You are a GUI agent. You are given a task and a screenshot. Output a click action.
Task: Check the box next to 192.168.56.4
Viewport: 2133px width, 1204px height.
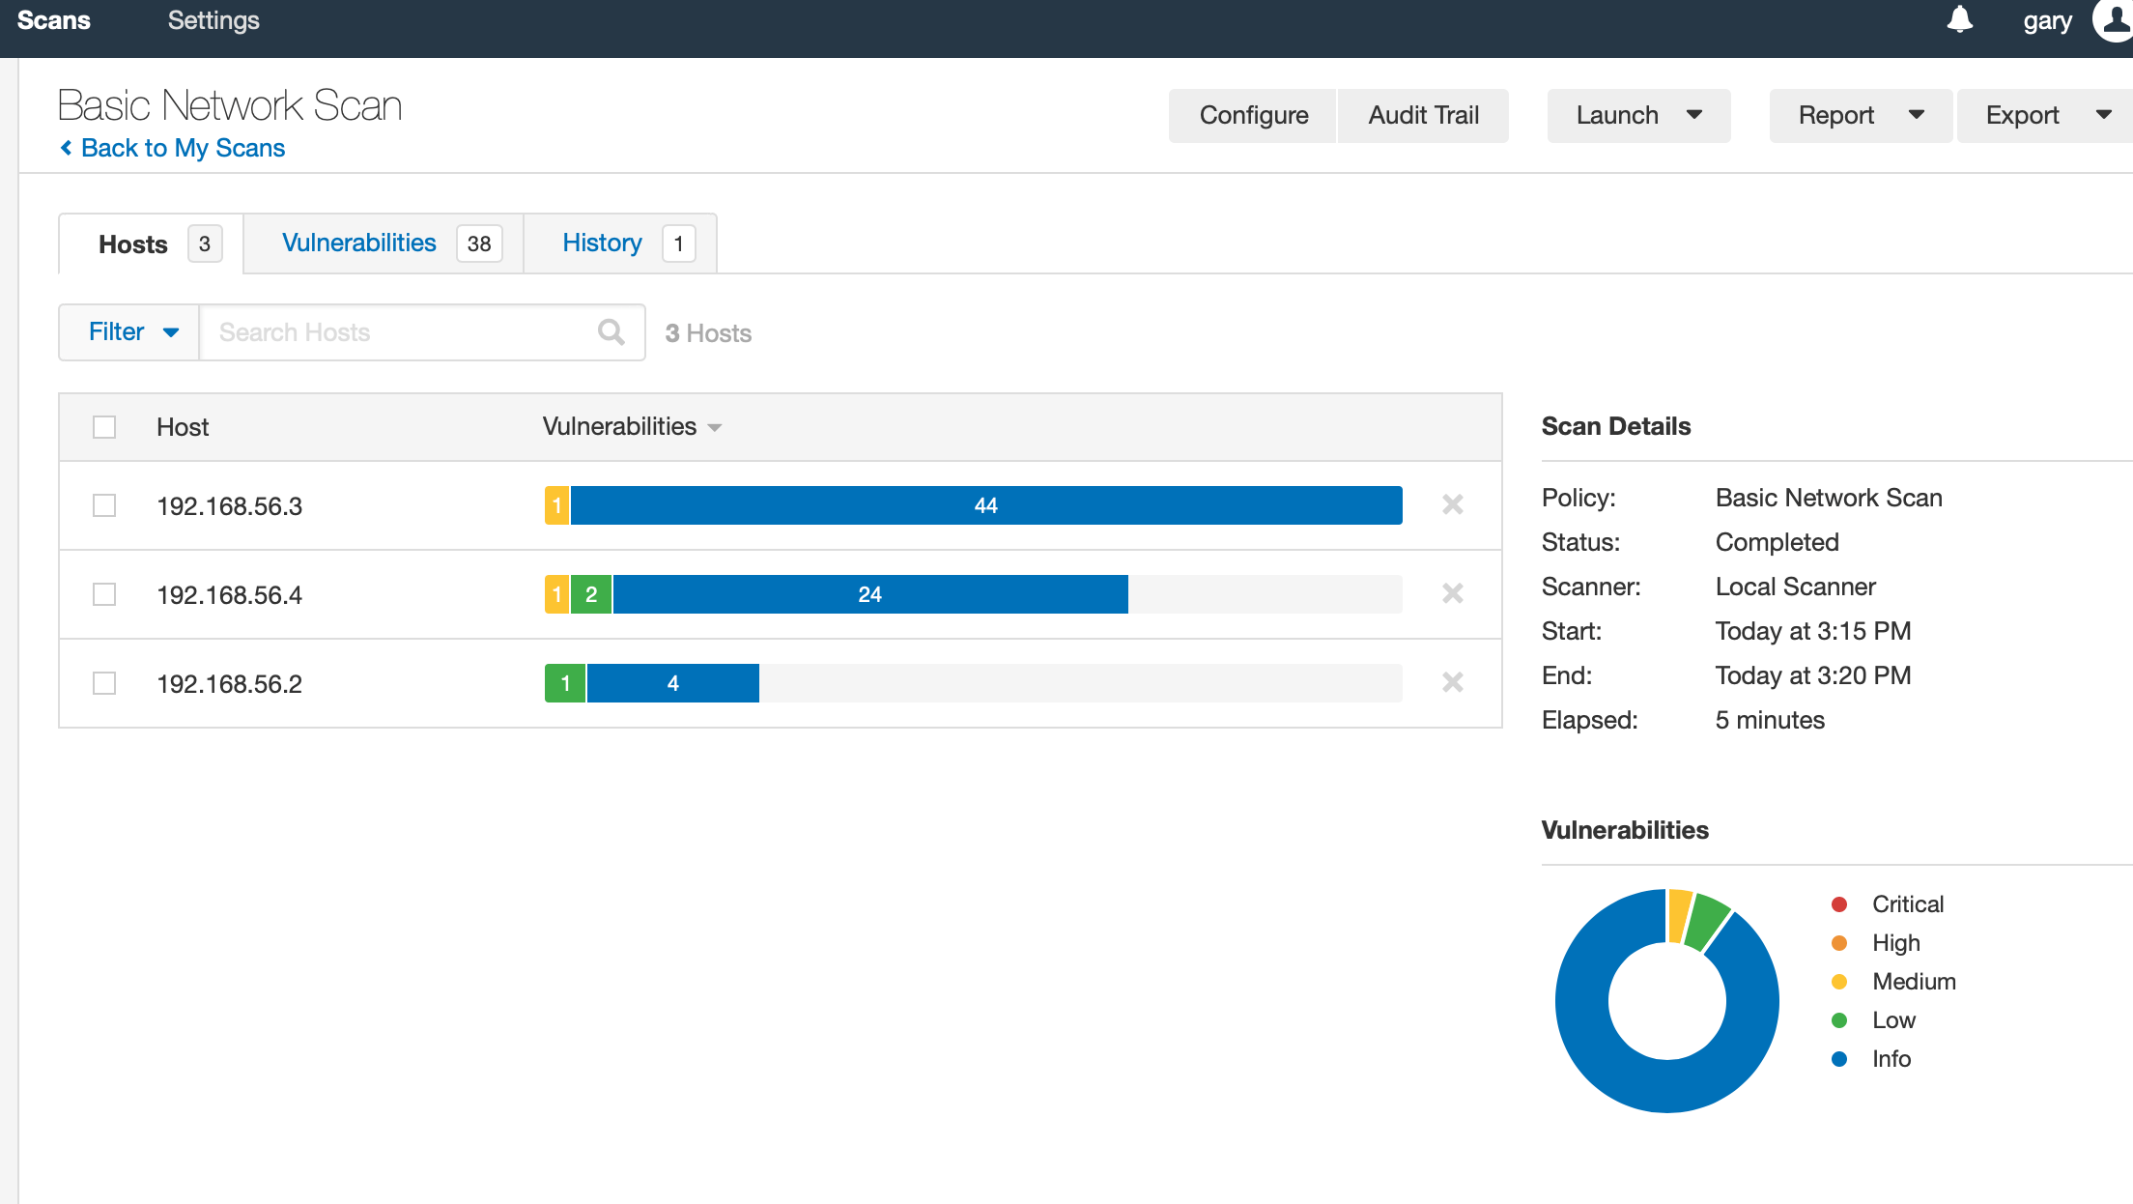tap(104, 594)
